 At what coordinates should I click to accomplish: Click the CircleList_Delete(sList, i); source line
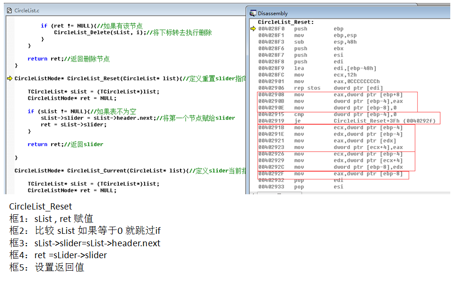click(133, 32)
